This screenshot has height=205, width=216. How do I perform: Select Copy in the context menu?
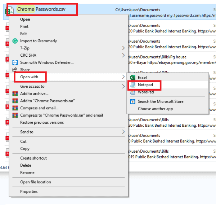click(x=25, y=149)
